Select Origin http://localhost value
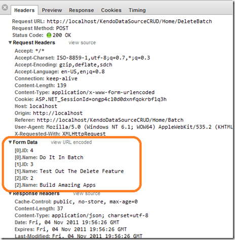The height and width of the screenshot is (240, 235). pyautogui.click(x=58, y=113)
